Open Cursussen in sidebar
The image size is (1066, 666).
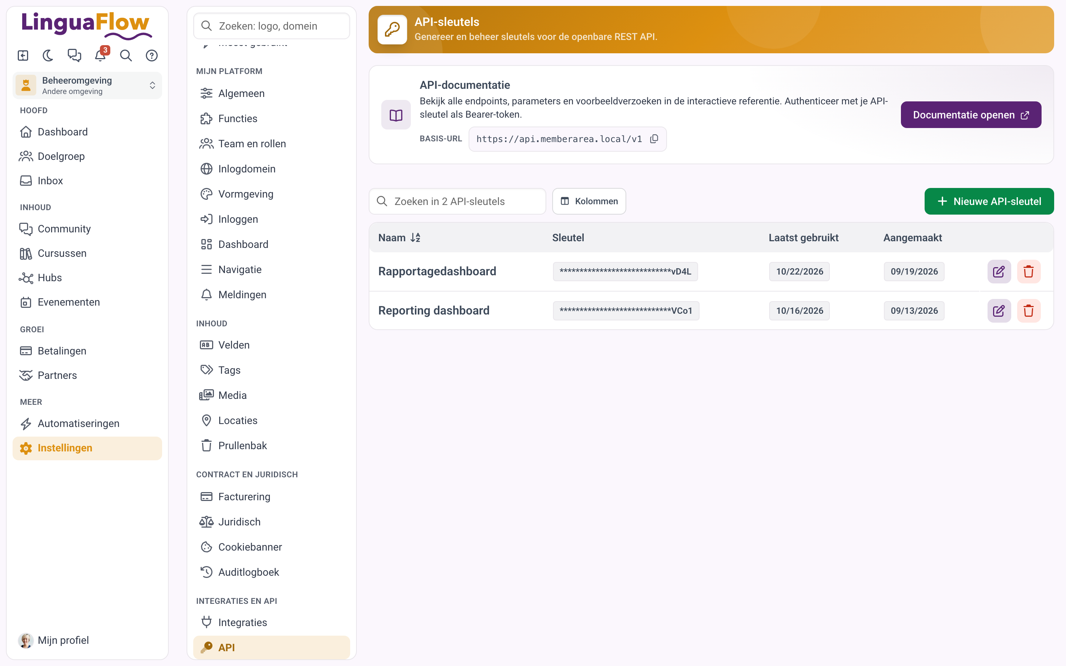pyautogui.click(x=87, y=253)
